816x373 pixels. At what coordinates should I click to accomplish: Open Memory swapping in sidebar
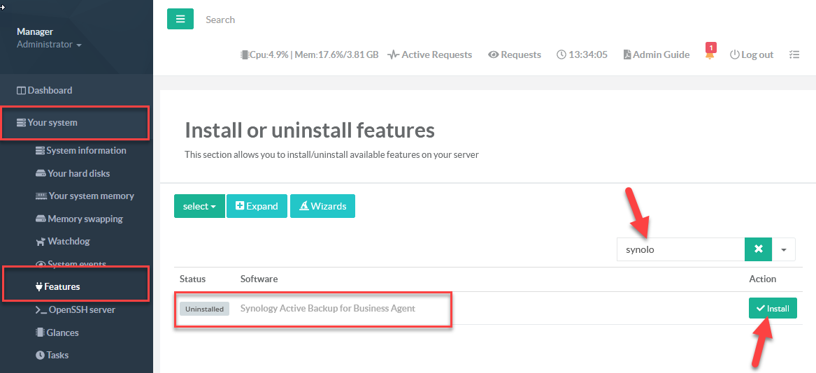(x=85, y=219)
